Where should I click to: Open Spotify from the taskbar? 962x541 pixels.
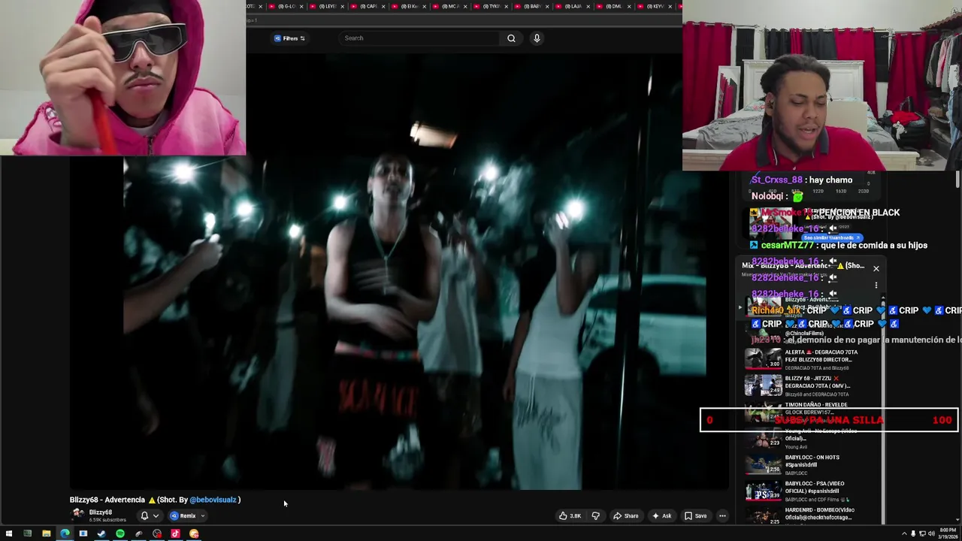pos(120,533)
